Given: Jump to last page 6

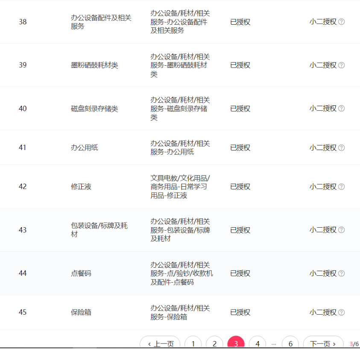Looking at the screenshot, I should pyautogui.click(x=290, y=344).
